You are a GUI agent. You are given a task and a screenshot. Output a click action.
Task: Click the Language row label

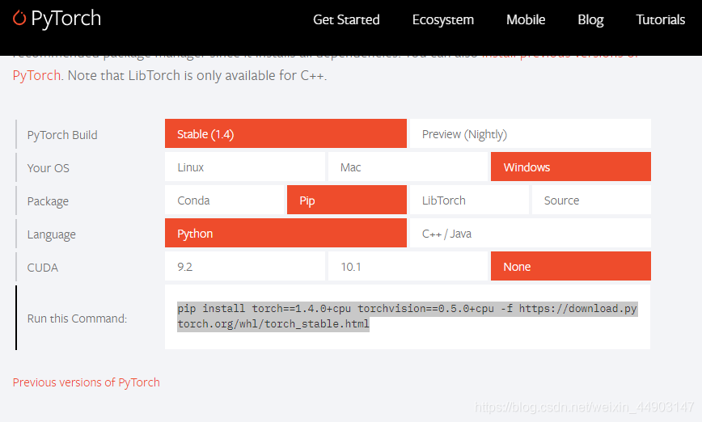point(52,234)
